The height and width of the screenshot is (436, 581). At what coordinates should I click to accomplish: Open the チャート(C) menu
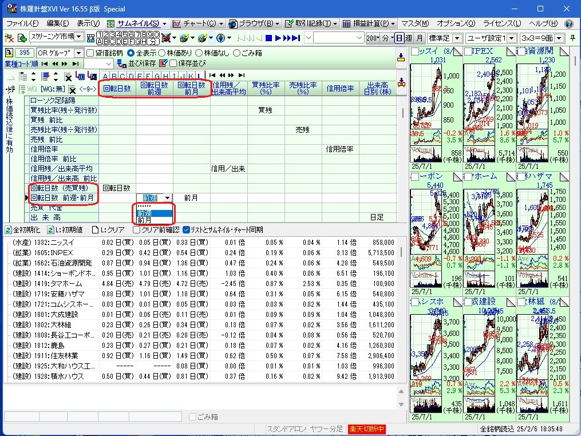click(x=197, y=23)
